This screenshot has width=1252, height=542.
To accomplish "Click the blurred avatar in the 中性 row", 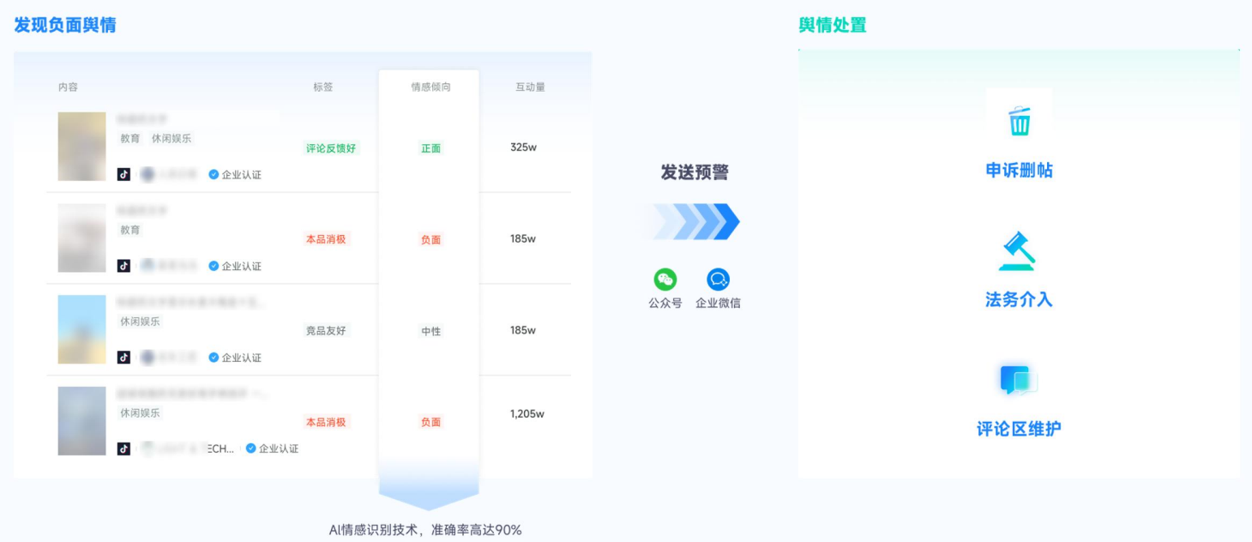I will click(x=147, y=357).
